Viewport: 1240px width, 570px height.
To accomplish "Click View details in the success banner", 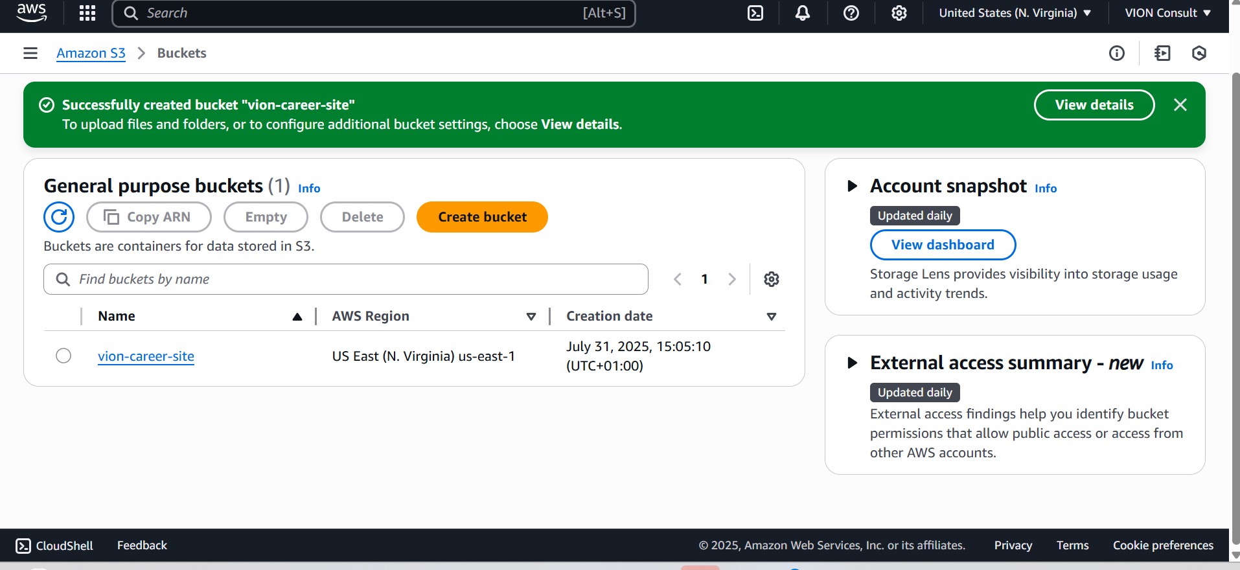I will click(x=1094, y=105).
